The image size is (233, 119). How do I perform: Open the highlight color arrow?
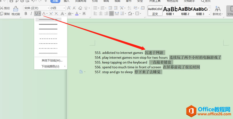click(73, 14)
